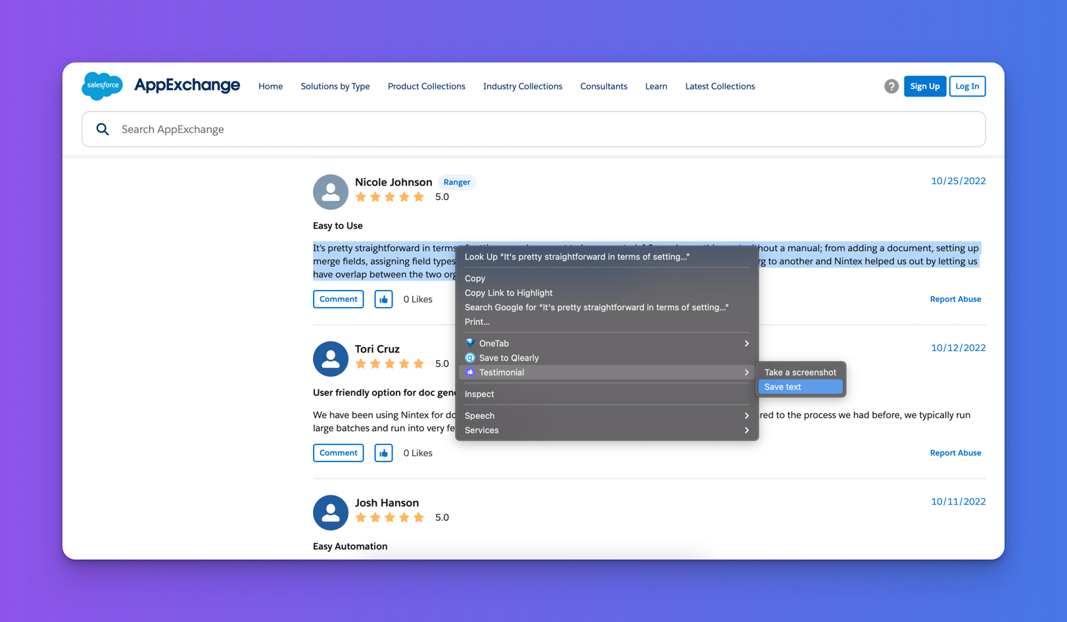This screenshot has height=622, width=1067.
Task: Click the Log In button
Action: pos(967,86)
